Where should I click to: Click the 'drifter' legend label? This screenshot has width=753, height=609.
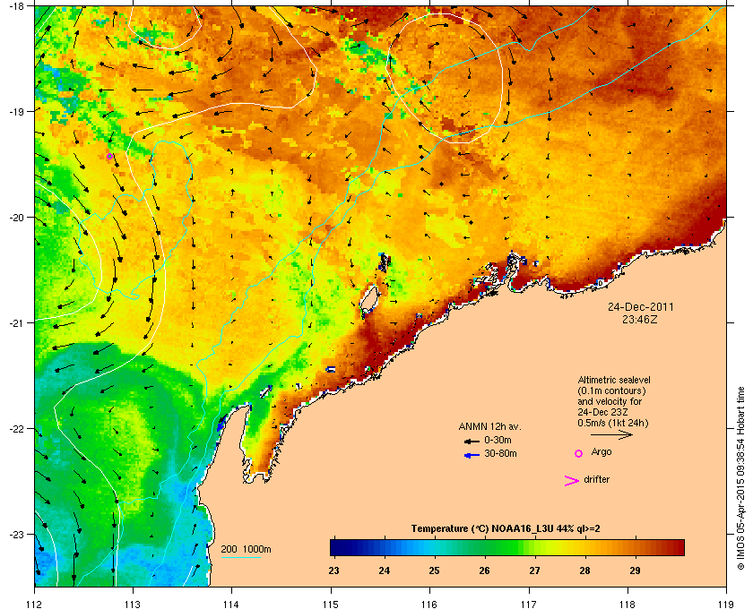point(596,479)
